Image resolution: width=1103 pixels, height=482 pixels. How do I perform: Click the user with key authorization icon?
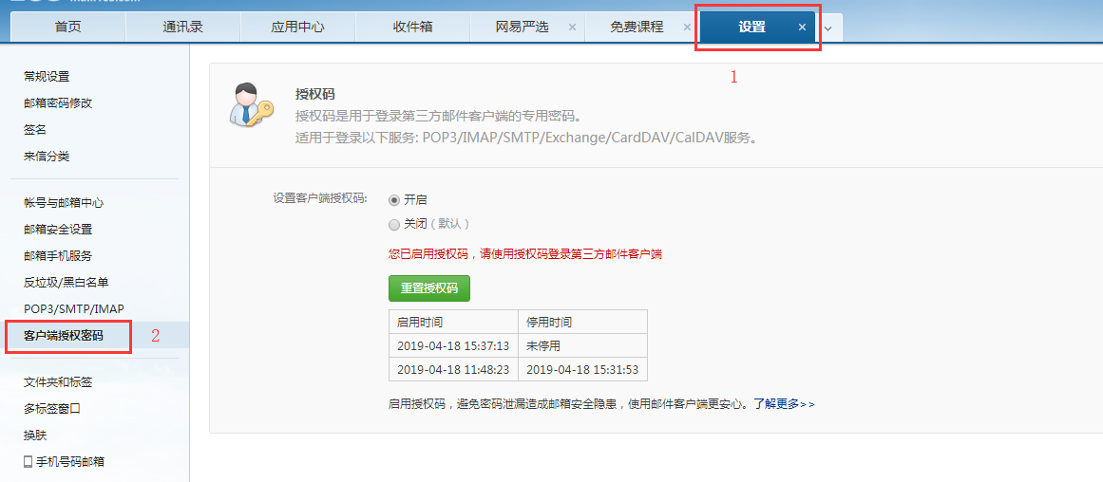click(x=252, y=104)
